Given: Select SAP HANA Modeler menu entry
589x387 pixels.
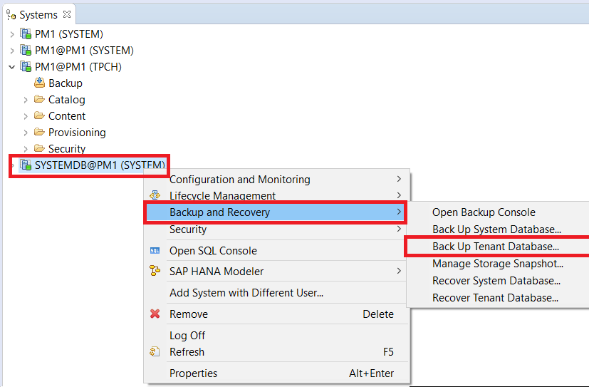Looking at the screenshot, I should [276, 272].
